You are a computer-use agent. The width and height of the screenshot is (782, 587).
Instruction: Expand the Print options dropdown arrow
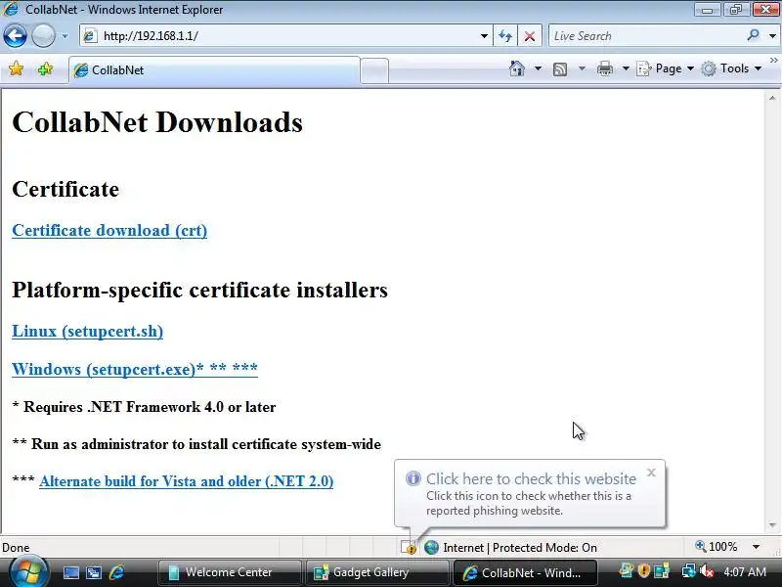(x=626, y=68)
